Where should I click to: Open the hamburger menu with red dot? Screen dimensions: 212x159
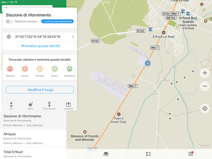pos(190,154)
